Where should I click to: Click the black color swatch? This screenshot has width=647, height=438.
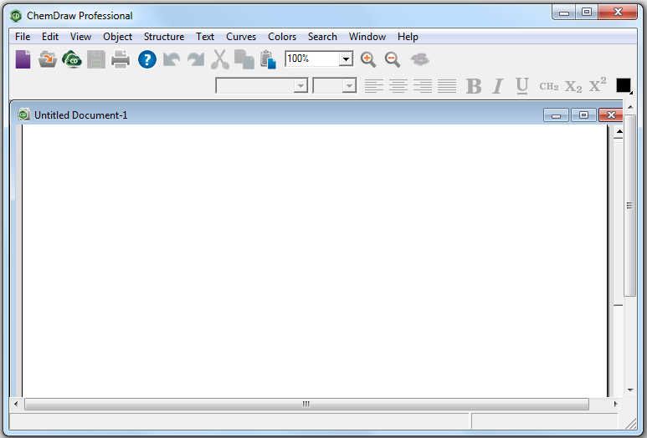(x=624, y=86)
